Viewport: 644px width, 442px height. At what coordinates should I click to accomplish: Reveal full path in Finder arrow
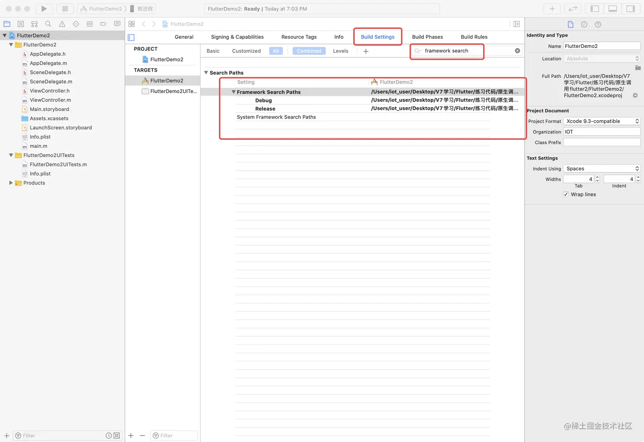click(x=635, y=95)
